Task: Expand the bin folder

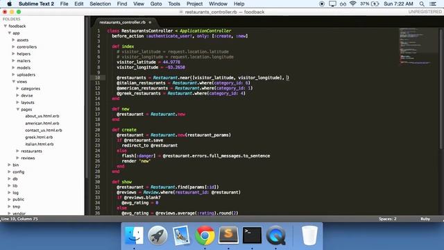Action: click(9, 165)
